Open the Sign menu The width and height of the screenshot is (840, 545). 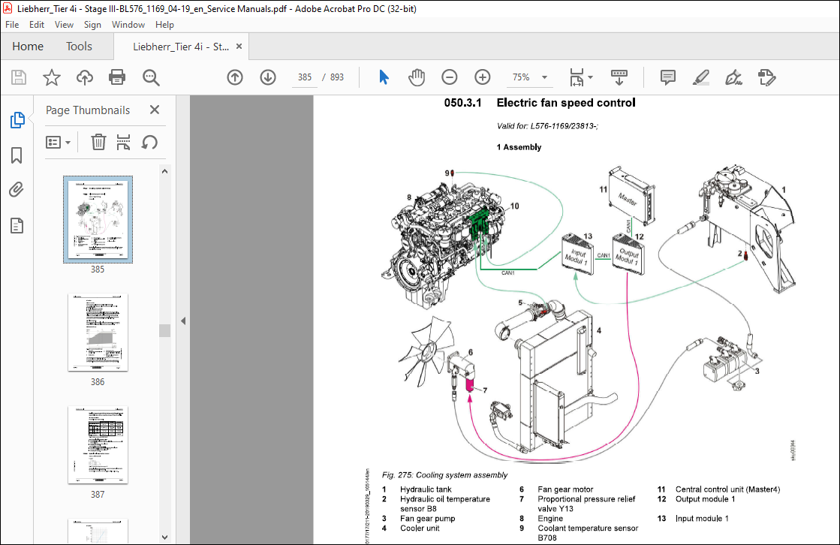(92, 25)
